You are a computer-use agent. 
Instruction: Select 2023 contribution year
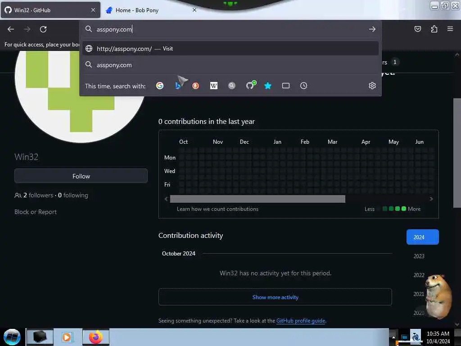[419, 256]
